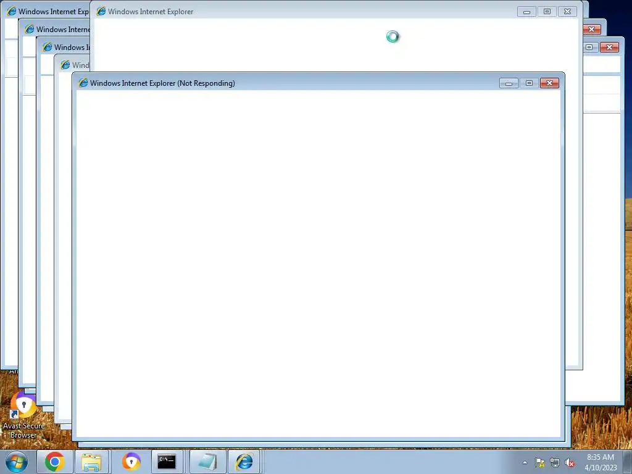Show hidden system tray icons arrow

[x=525, y=462]
